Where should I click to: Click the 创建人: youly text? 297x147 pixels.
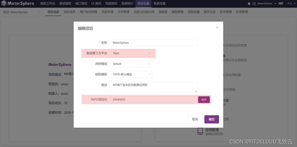click(x=58, y=93)
